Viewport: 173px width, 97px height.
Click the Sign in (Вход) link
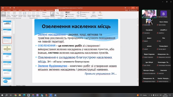pos(127,10)
